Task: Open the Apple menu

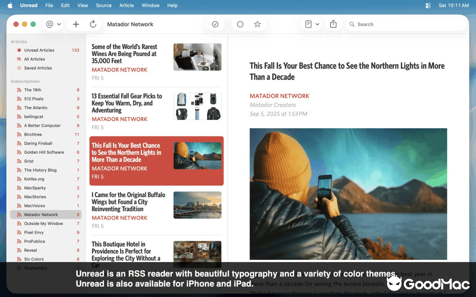Action: pos(10,5)
